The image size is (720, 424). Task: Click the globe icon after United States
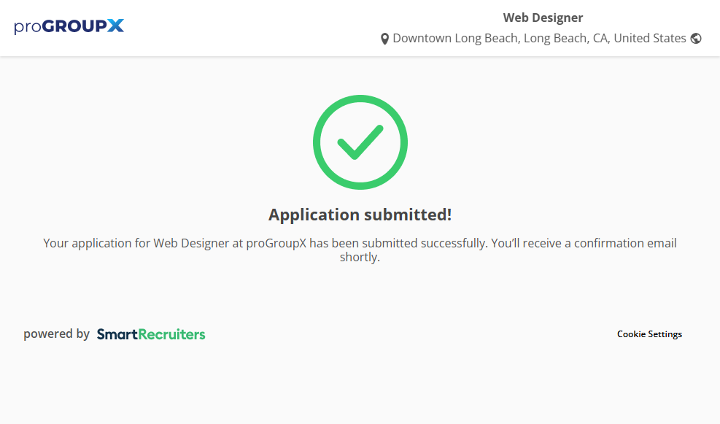pyautogui.click(x=696, y=39)
